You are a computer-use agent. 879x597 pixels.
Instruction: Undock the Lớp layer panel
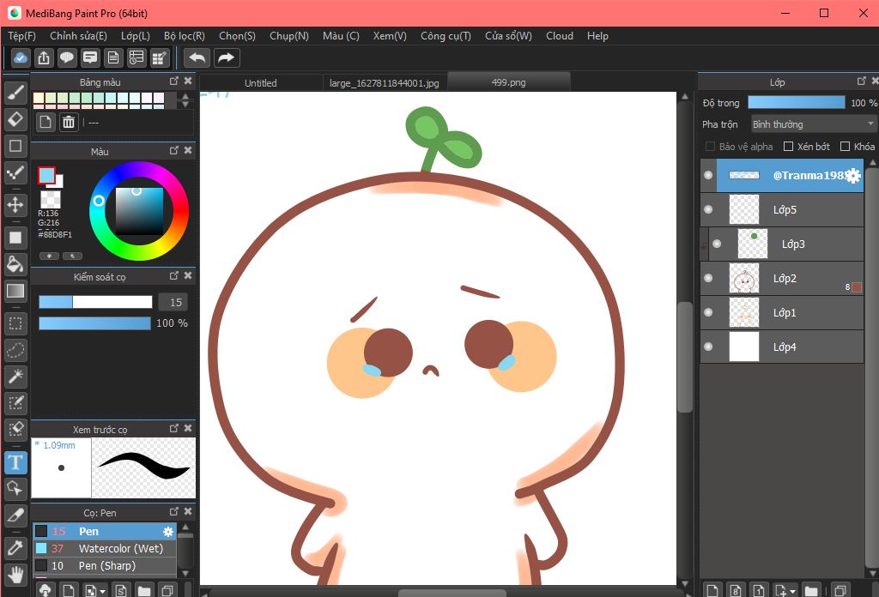(862, 81)
